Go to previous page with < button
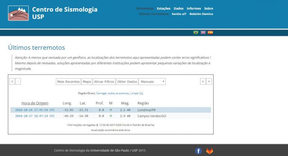The width and height of the screenshot is (288, 156). point(12,82)
